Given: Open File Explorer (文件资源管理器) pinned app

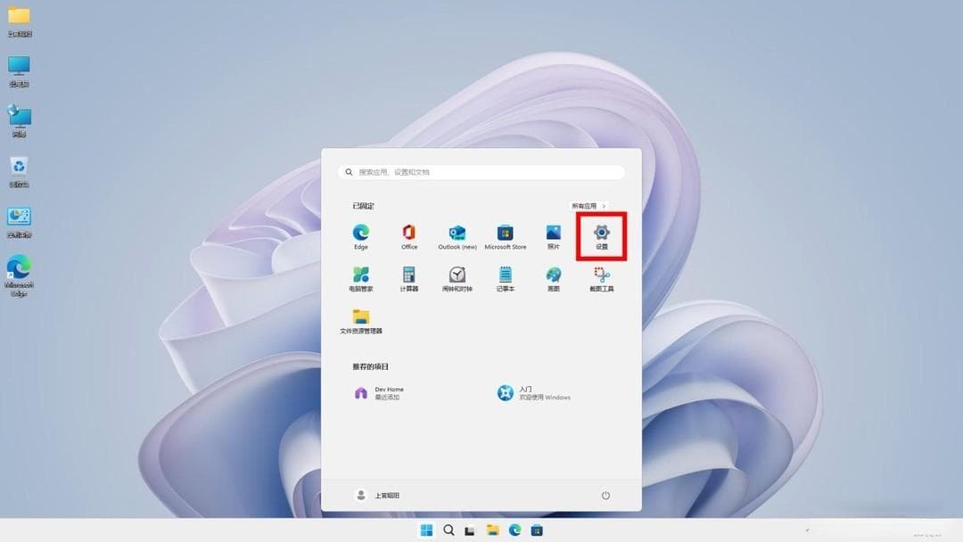Looking at the screenshot, I should [x=360, y=321].
